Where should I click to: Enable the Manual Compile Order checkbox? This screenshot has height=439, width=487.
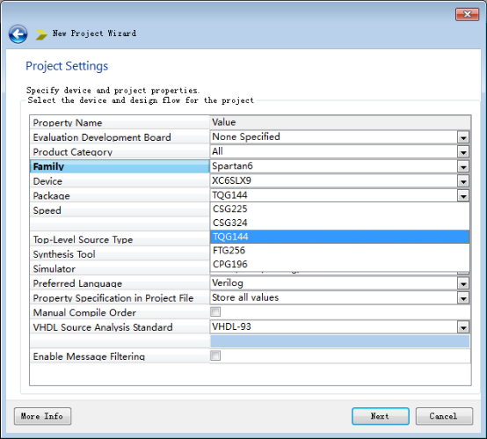click(x=215, y=311)
